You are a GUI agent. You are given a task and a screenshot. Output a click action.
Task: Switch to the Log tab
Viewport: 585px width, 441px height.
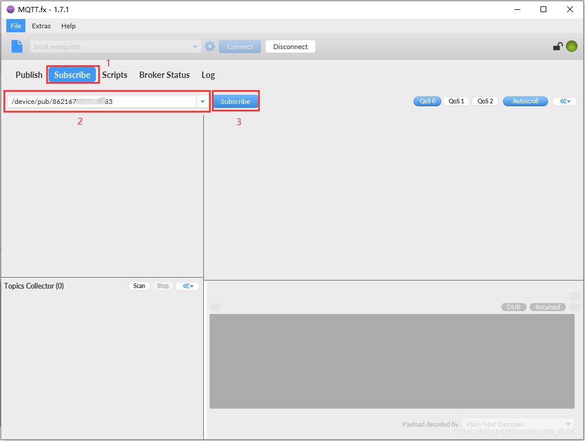[208, 75]
